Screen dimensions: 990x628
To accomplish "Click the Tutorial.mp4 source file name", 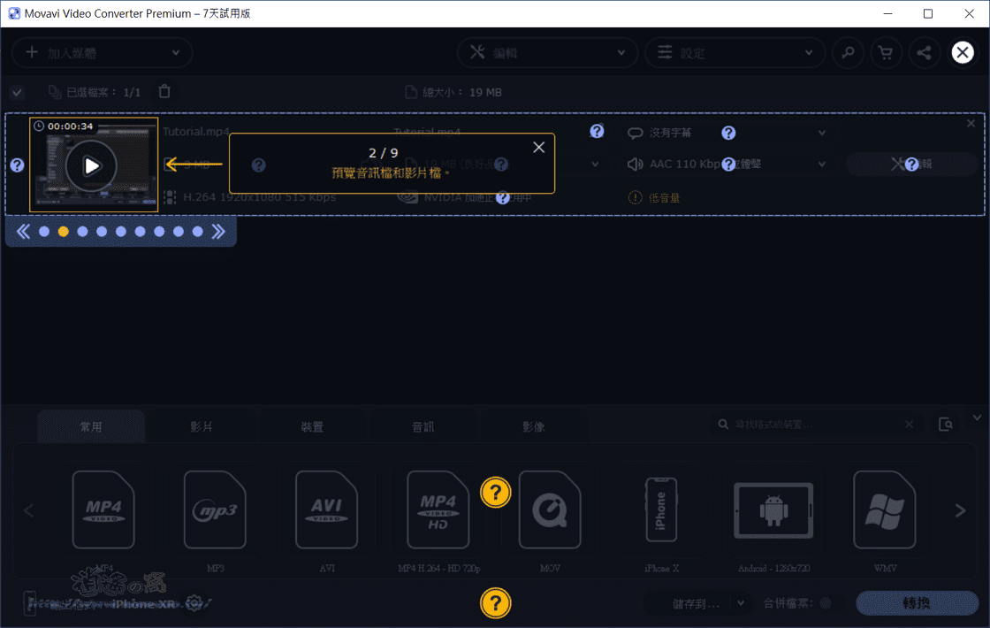I will click(x=195, y=132).
